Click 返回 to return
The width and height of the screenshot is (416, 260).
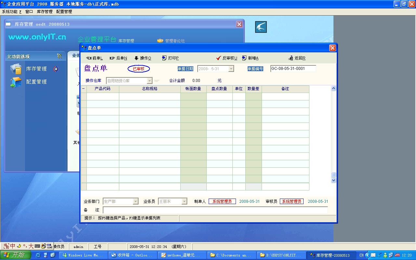(x=297, y=58)
